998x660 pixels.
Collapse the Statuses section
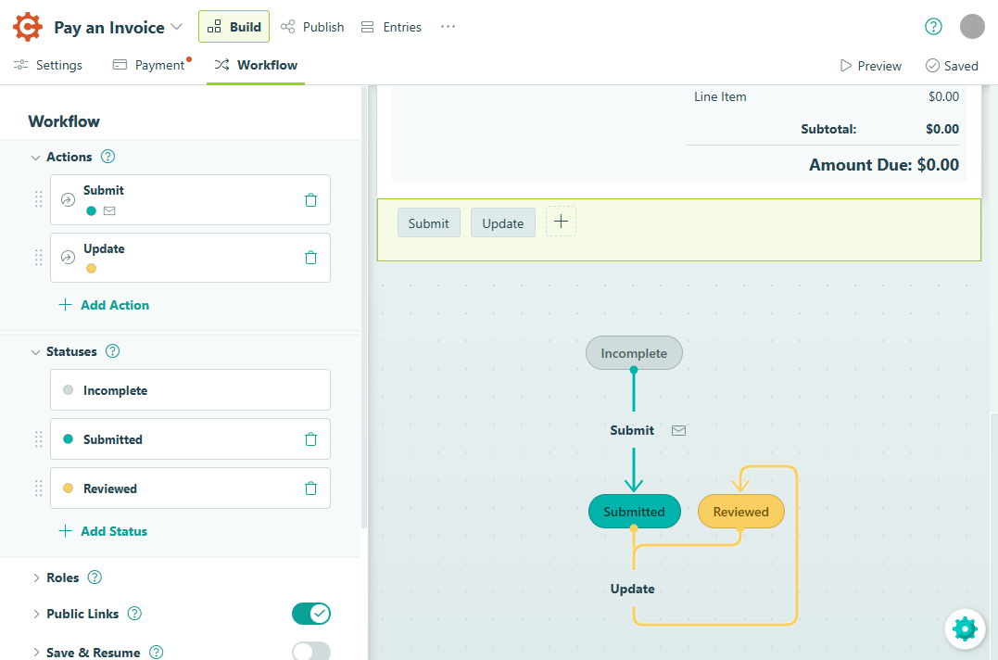click(x=35, y=352)
